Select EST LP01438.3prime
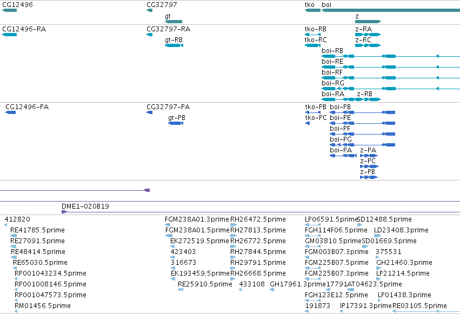 (379, 300)
